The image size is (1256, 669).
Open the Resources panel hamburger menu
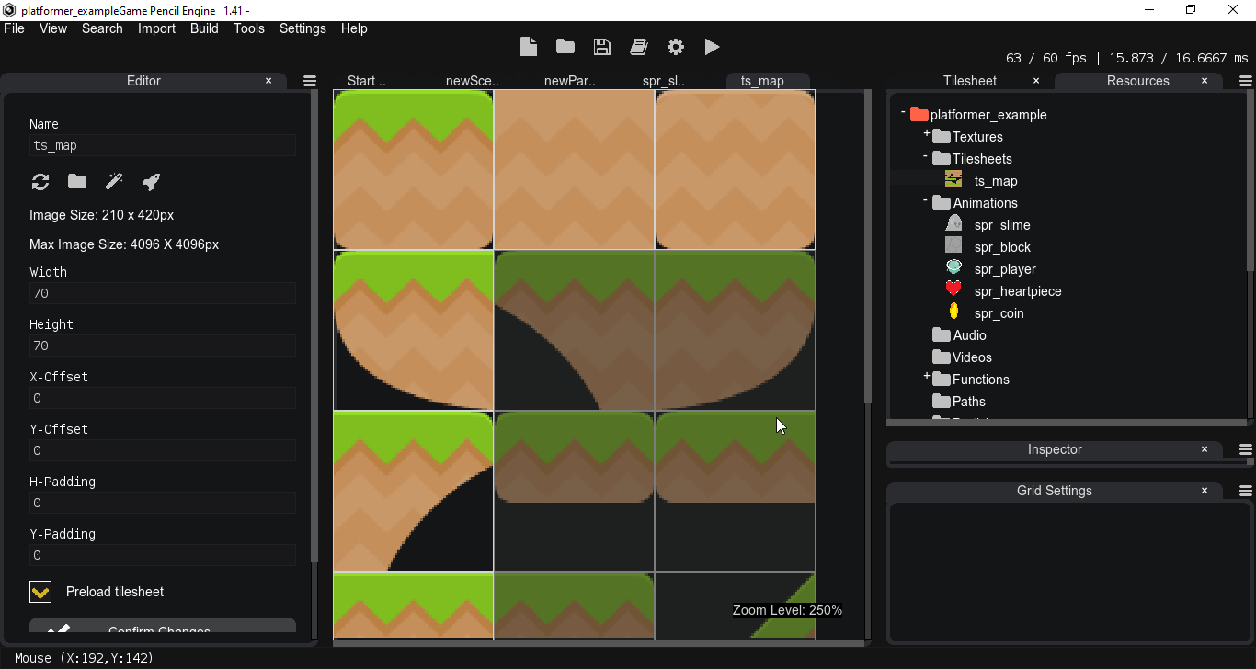point(1246,81)
